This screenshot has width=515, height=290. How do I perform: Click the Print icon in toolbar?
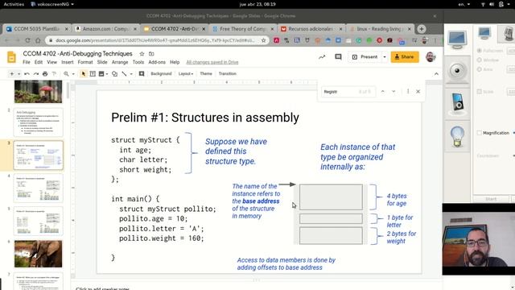(x=45, y=73)
